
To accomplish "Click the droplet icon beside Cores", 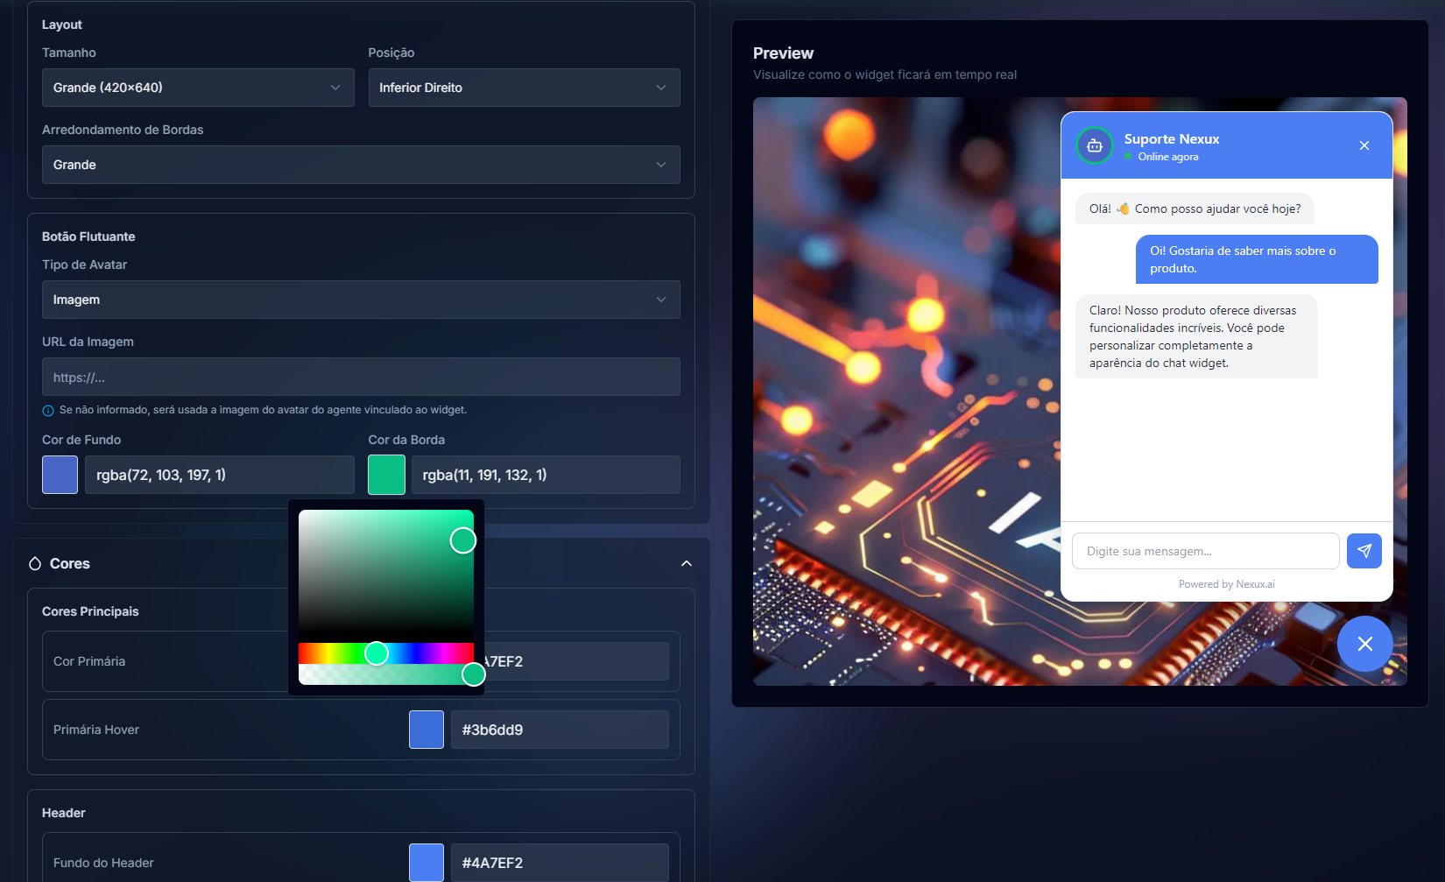I will (x=35, y=563).
